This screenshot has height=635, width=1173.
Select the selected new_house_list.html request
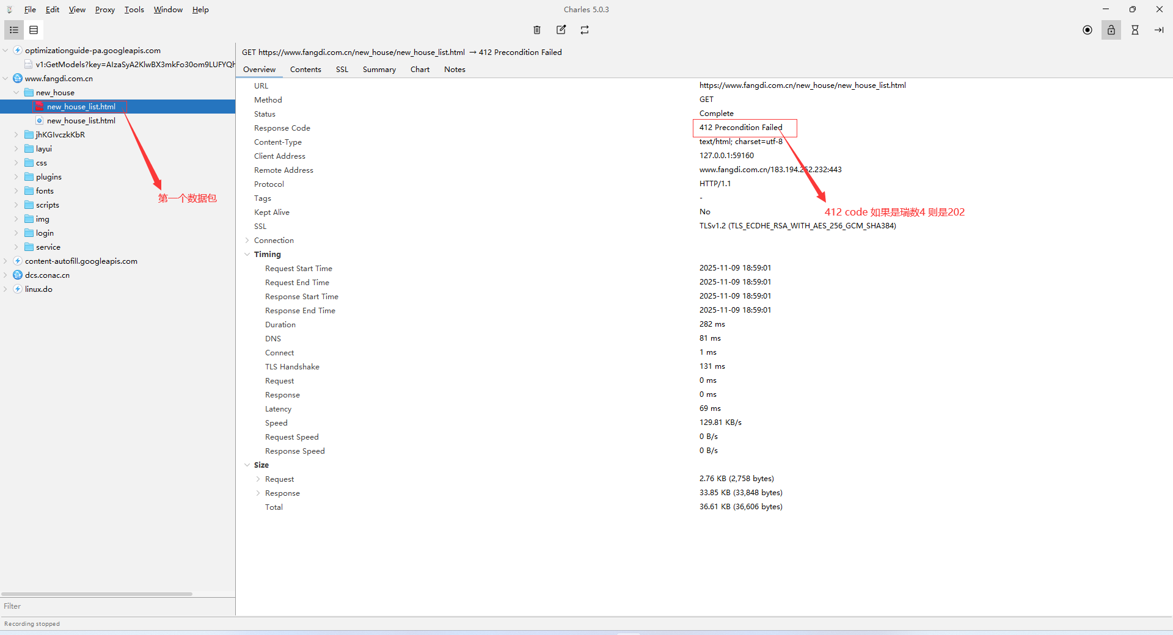click(117, 107)
